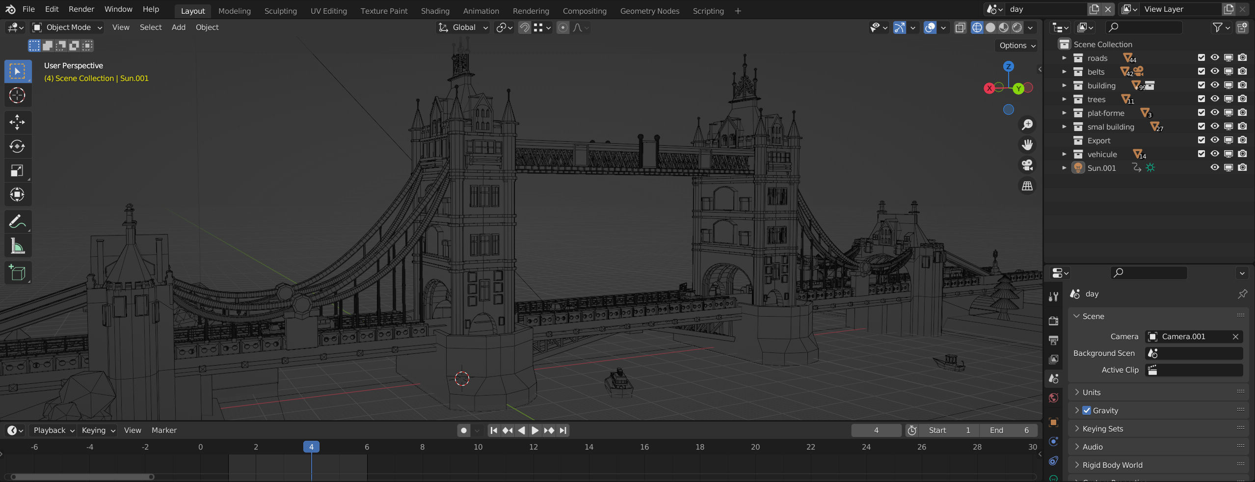Open the Output properties tab
This screenshot has height=482, width=1255.
click(1053, 340)
